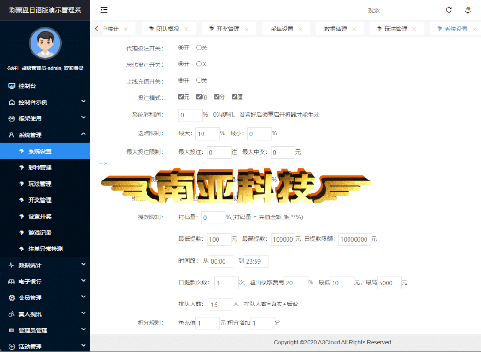481x352 pixels.
Task: Click the 最低提款 amount field
Action: (x=219, y=239)
